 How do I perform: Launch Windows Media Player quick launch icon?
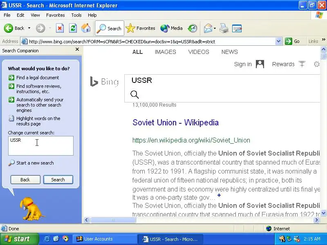point(65,239)
